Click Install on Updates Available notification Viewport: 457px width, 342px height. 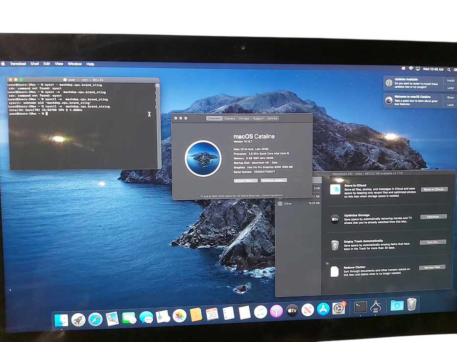(x=451, y=81)
